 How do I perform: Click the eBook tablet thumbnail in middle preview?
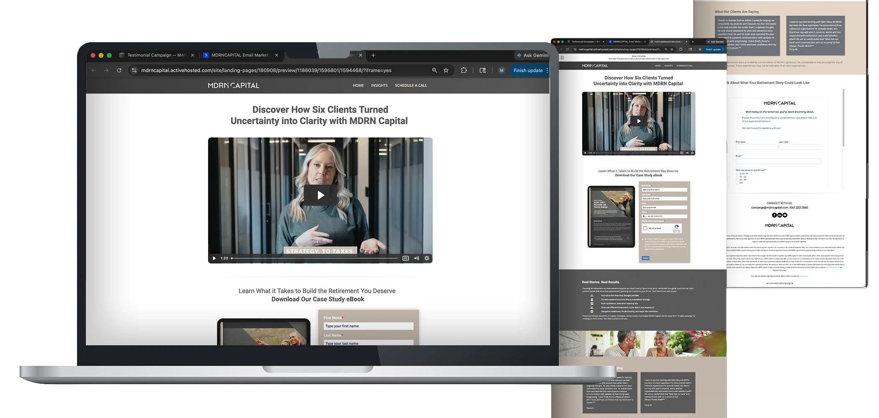[x=611, y=217]
